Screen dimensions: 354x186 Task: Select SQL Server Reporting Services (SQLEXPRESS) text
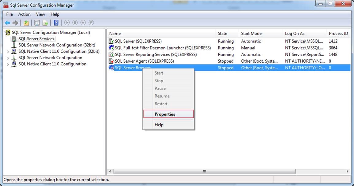coord(156,54)
